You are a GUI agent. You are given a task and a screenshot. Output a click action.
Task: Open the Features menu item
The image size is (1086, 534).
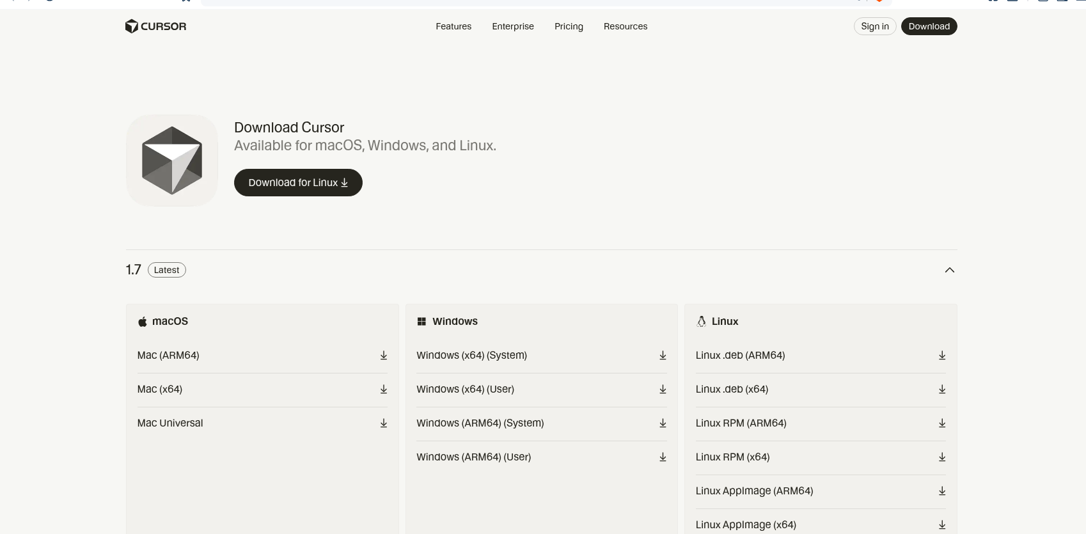coord(453,26)
